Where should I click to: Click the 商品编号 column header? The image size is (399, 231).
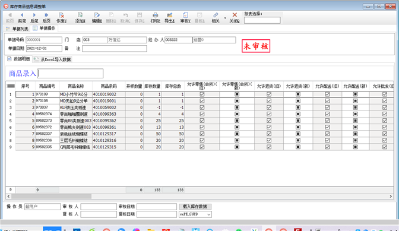click(x=47, y=86)
